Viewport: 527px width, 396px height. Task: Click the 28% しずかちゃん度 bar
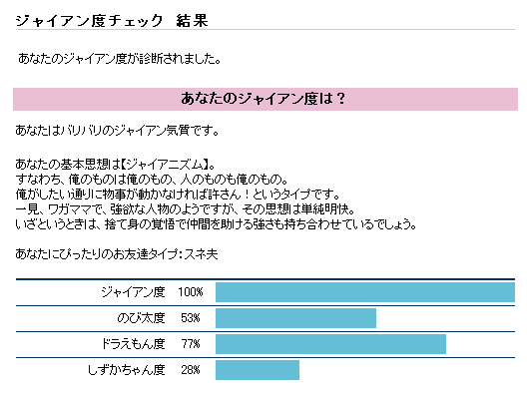[258, 370]
